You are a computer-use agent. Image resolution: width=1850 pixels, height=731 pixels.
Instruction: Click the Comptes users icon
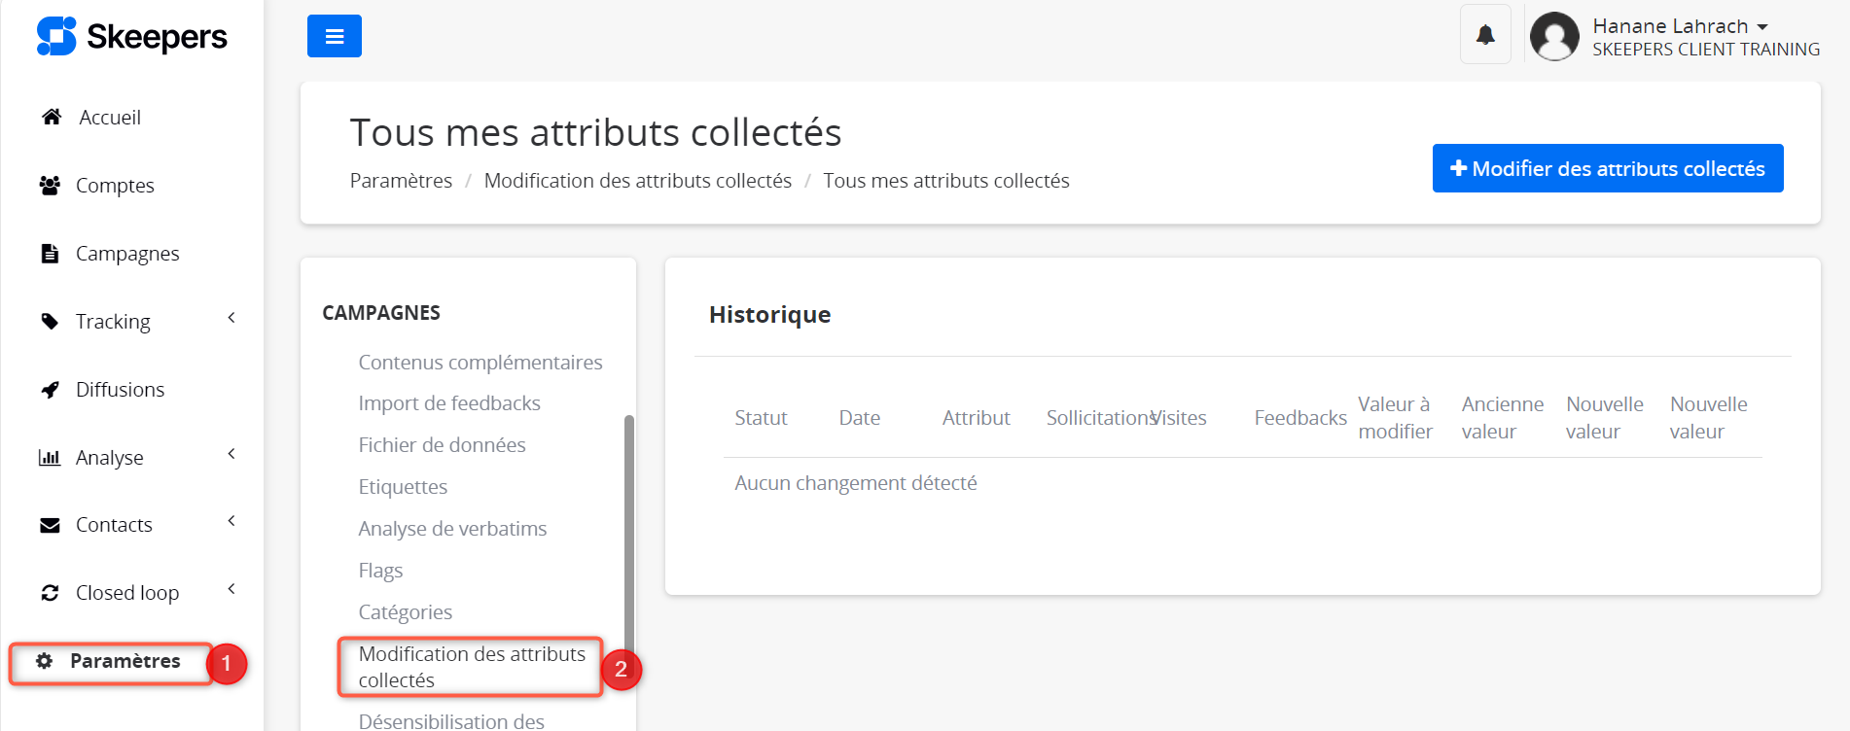click(x=50, y=185)
